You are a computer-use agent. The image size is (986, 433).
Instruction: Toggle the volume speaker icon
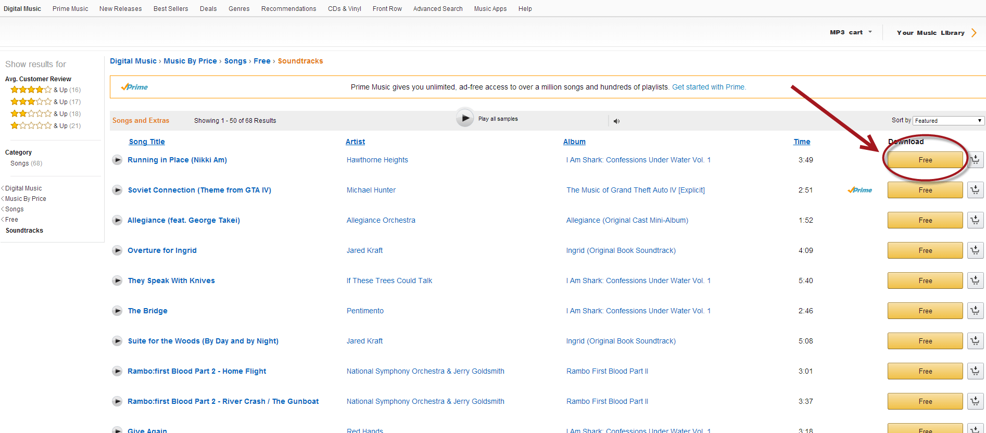tap(616, 121)
